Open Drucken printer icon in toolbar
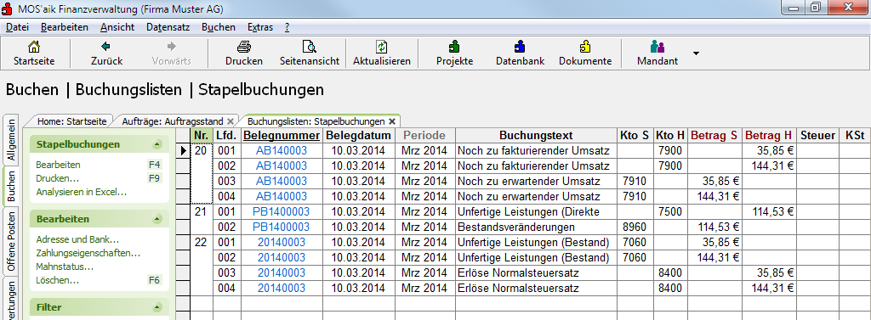The image size is (871, 320). (244, 47)
